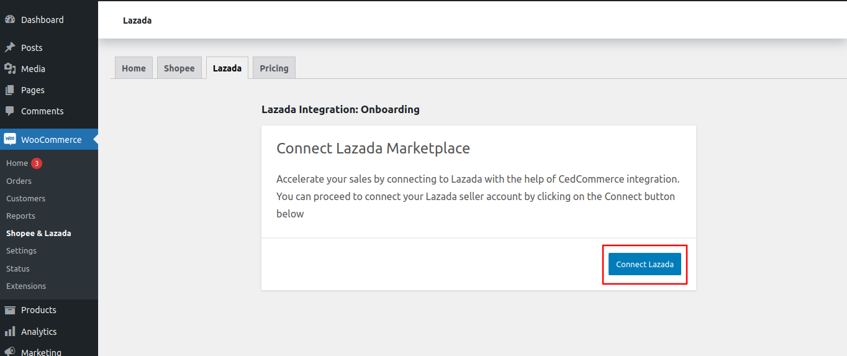Click the Products archive box icon
Image resolution: width=847 pixels, height=356 pixels.
pos(10,310)
